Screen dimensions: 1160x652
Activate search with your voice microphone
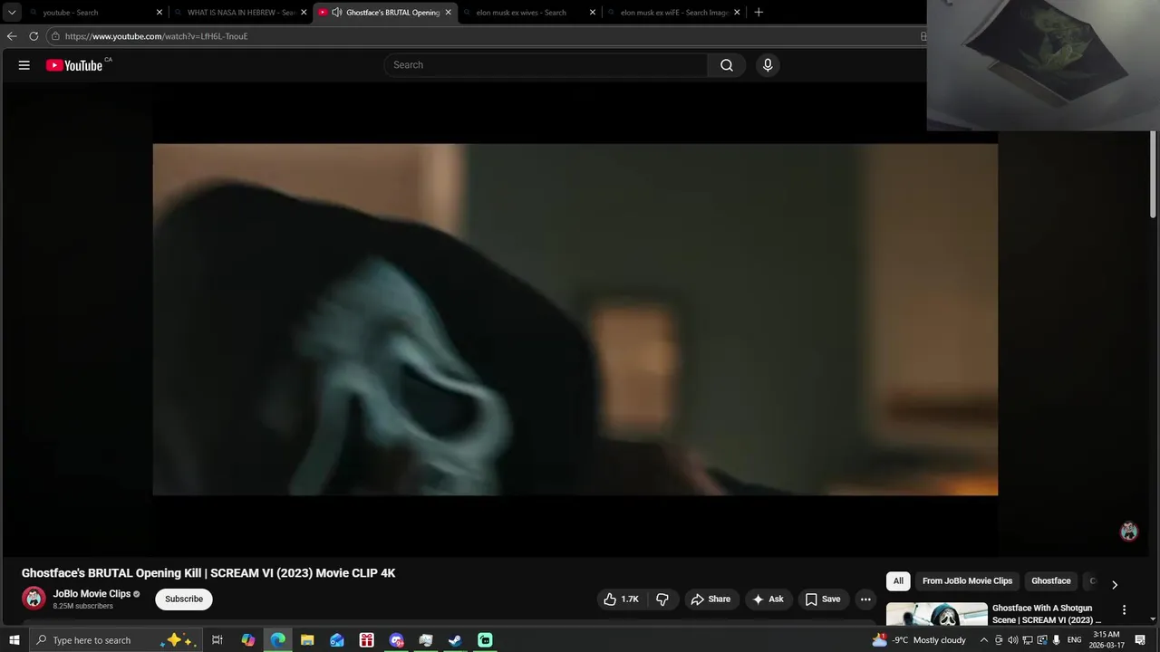pos(768,65)
